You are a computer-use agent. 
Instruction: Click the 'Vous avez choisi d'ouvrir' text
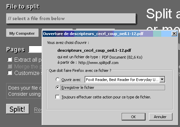[x=68, y=43]
